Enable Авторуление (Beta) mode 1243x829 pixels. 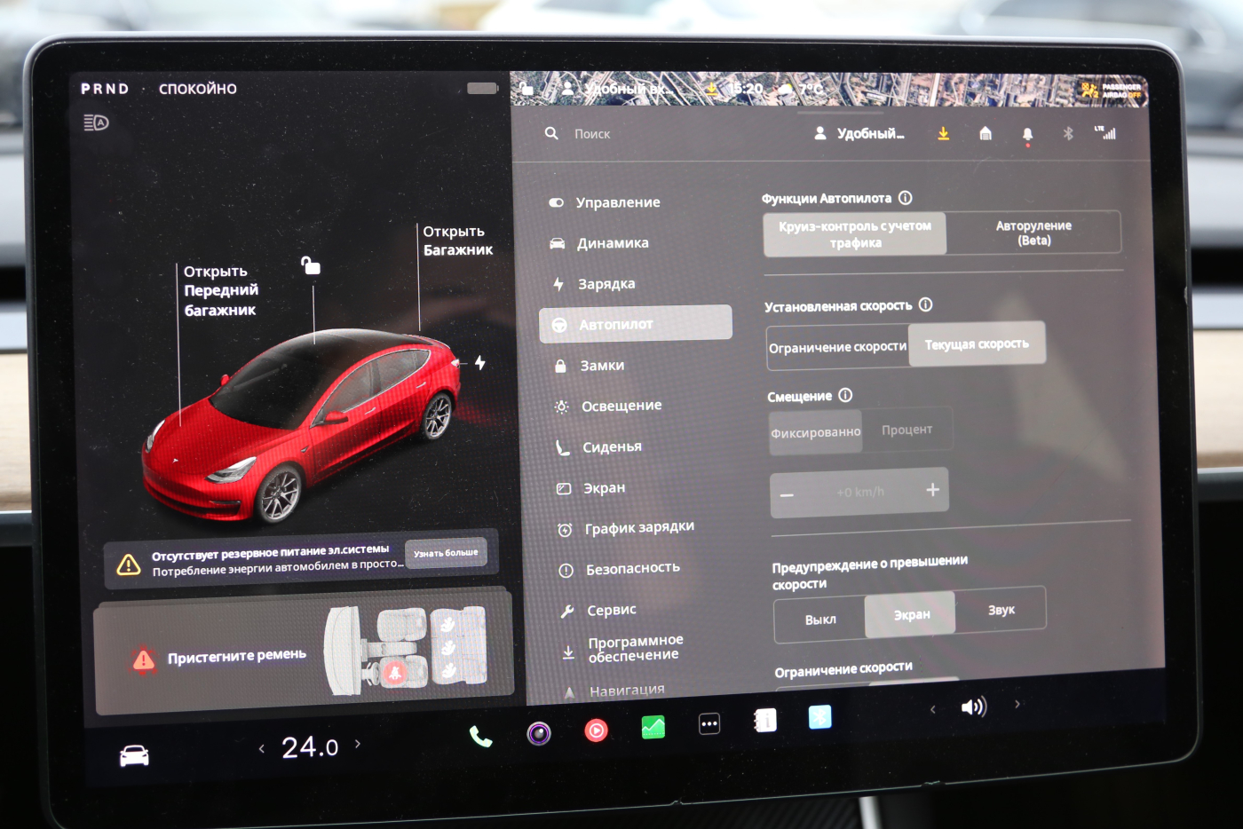pos(1033,233)
